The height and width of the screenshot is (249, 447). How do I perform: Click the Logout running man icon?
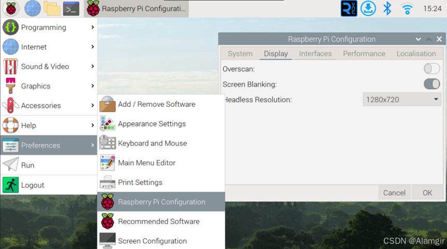[x=10, y=185]
